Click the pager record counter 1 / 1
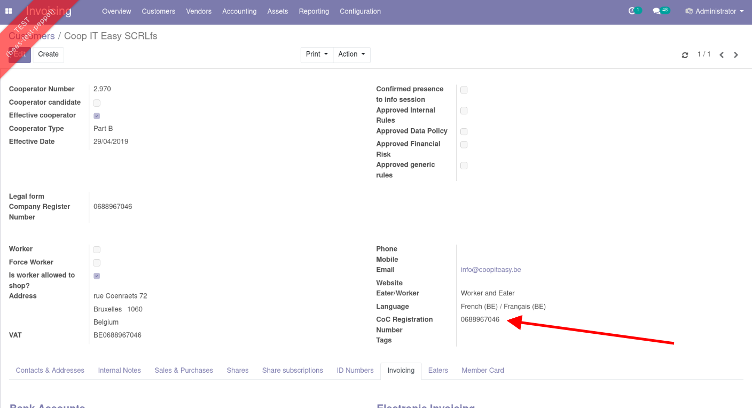The image size is (752, 408). [x=704, y=54]
